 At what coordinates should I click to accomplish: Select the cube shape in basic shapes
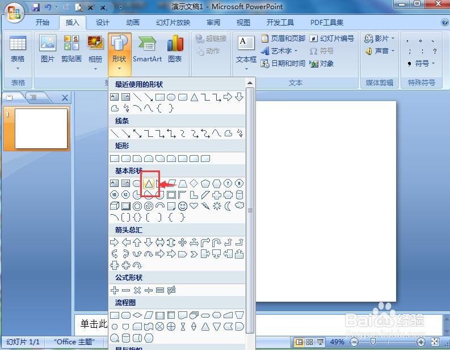coord(115,206)
